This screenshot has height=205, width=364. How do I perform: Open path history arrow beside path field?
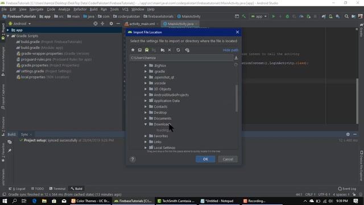coord(236,58)
